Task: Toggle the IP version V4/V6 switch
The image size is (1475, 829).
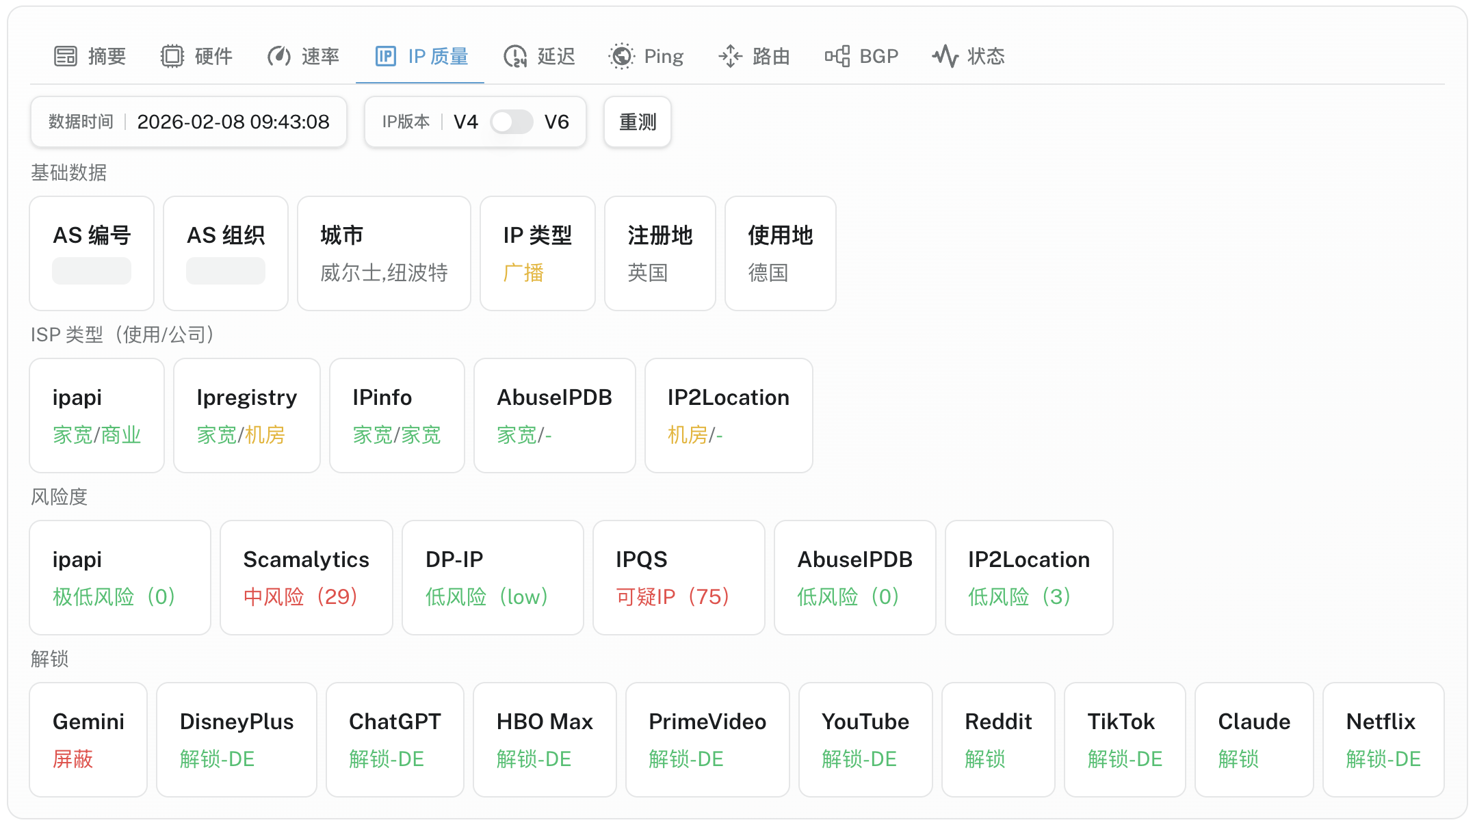Action: pyautogui.click(x=511, y=122)
